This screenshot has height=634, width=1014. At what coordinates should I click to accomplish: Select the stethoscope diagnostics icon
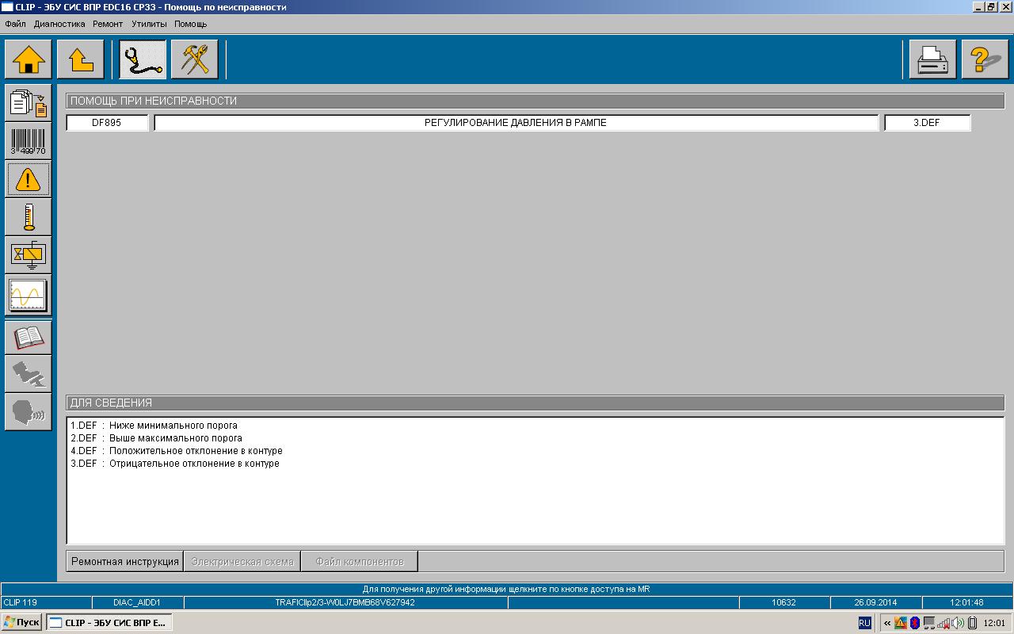coord(143,59)
